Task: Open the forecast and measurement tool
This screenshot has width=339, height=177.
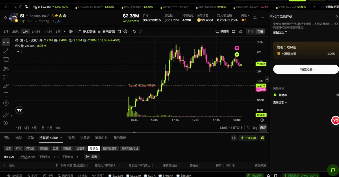Action: (6, 77)
